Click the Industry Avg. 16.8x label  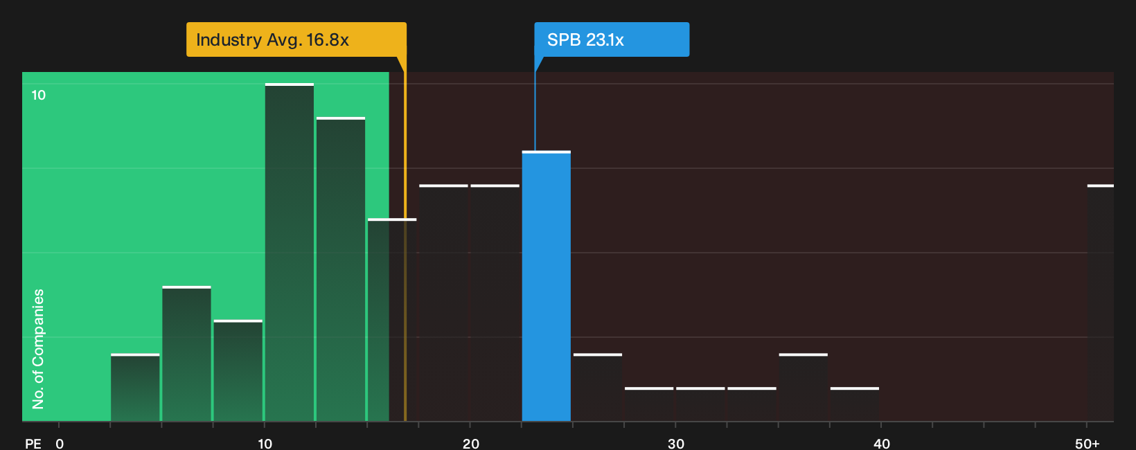tap(296, 39)
